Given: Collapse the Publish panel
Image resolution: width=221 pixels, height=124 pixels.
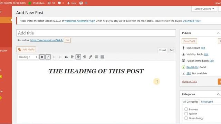Looking at the screenshot, I should pos(218,33).
